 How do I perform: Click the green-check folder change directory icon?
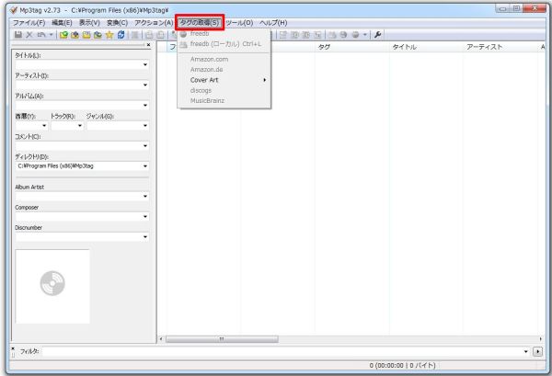(63, 35)
